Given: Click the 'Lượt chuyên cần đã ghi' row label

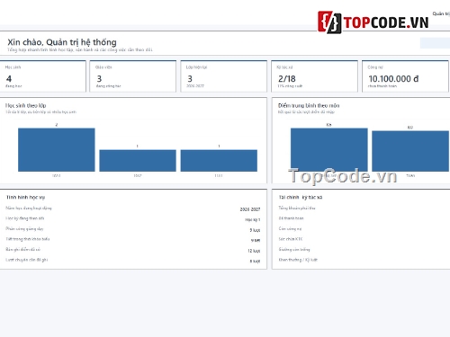Looking at the screenshot, I should point(27,260).
